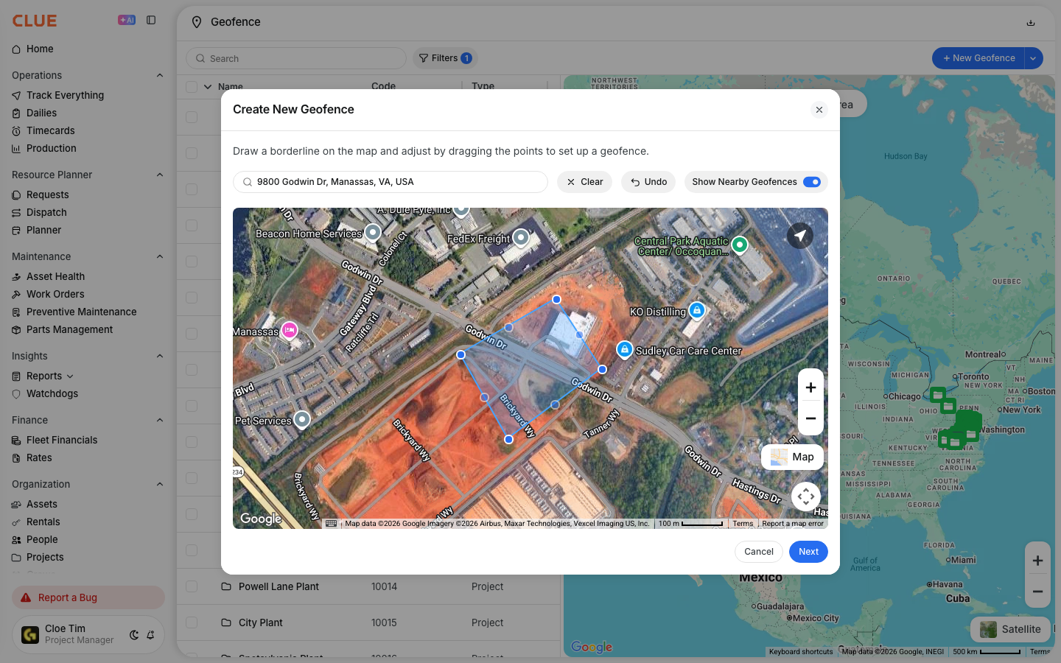Undo the last geofence point
1061x663 pixels.
coord(648,182)
